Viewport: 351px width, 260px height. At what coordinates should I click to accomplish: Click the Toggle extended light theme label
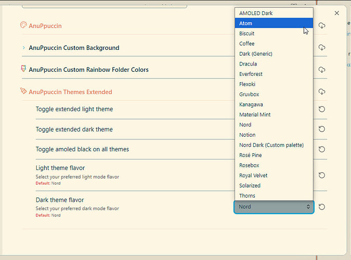coord(74,109)
